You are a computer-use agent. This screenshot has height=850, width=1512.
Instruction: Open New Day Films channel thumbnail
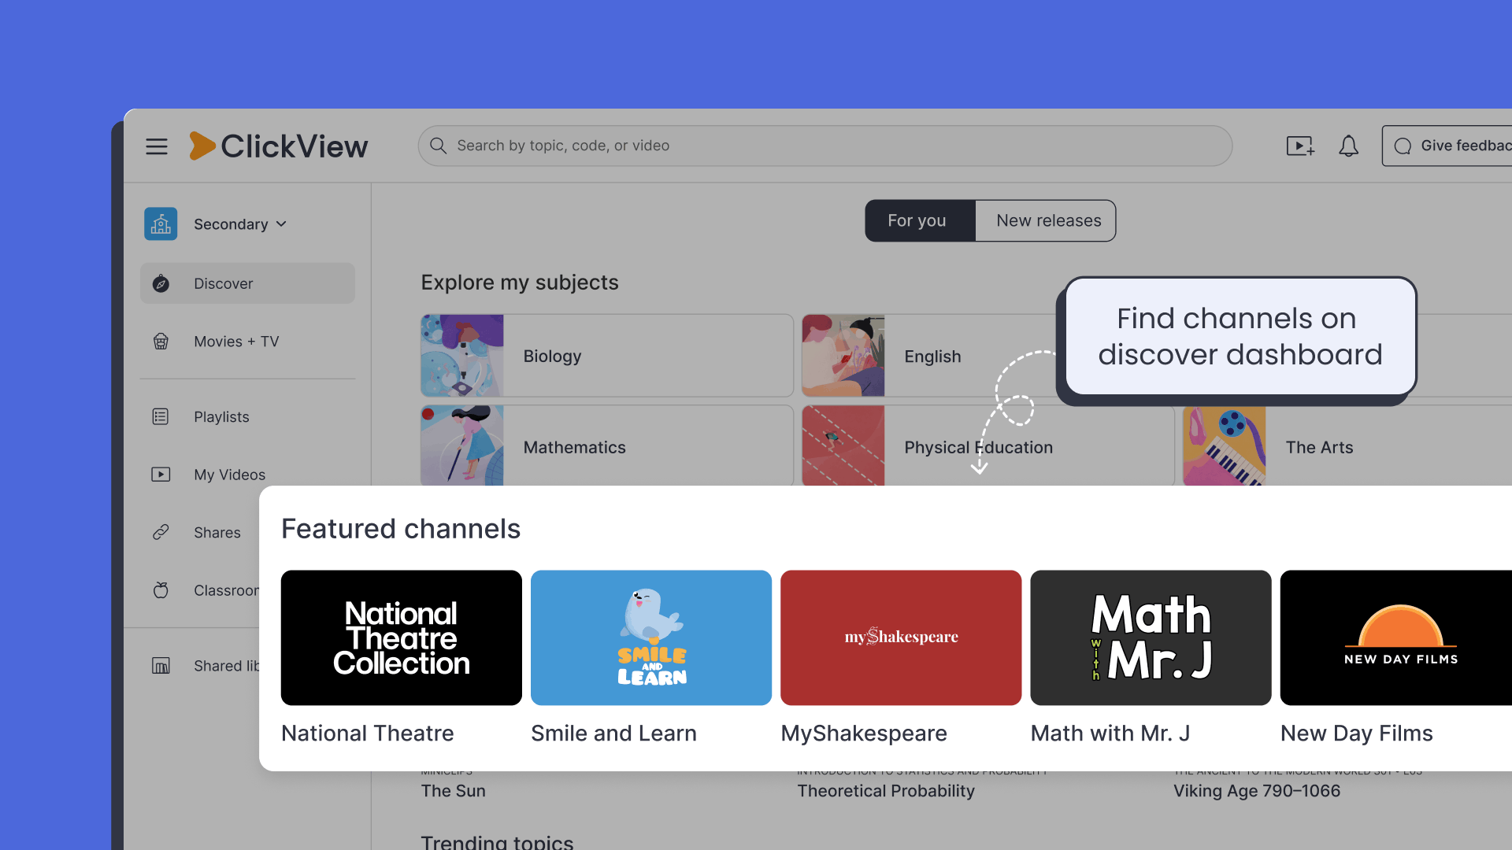(x=1396, y=637)
